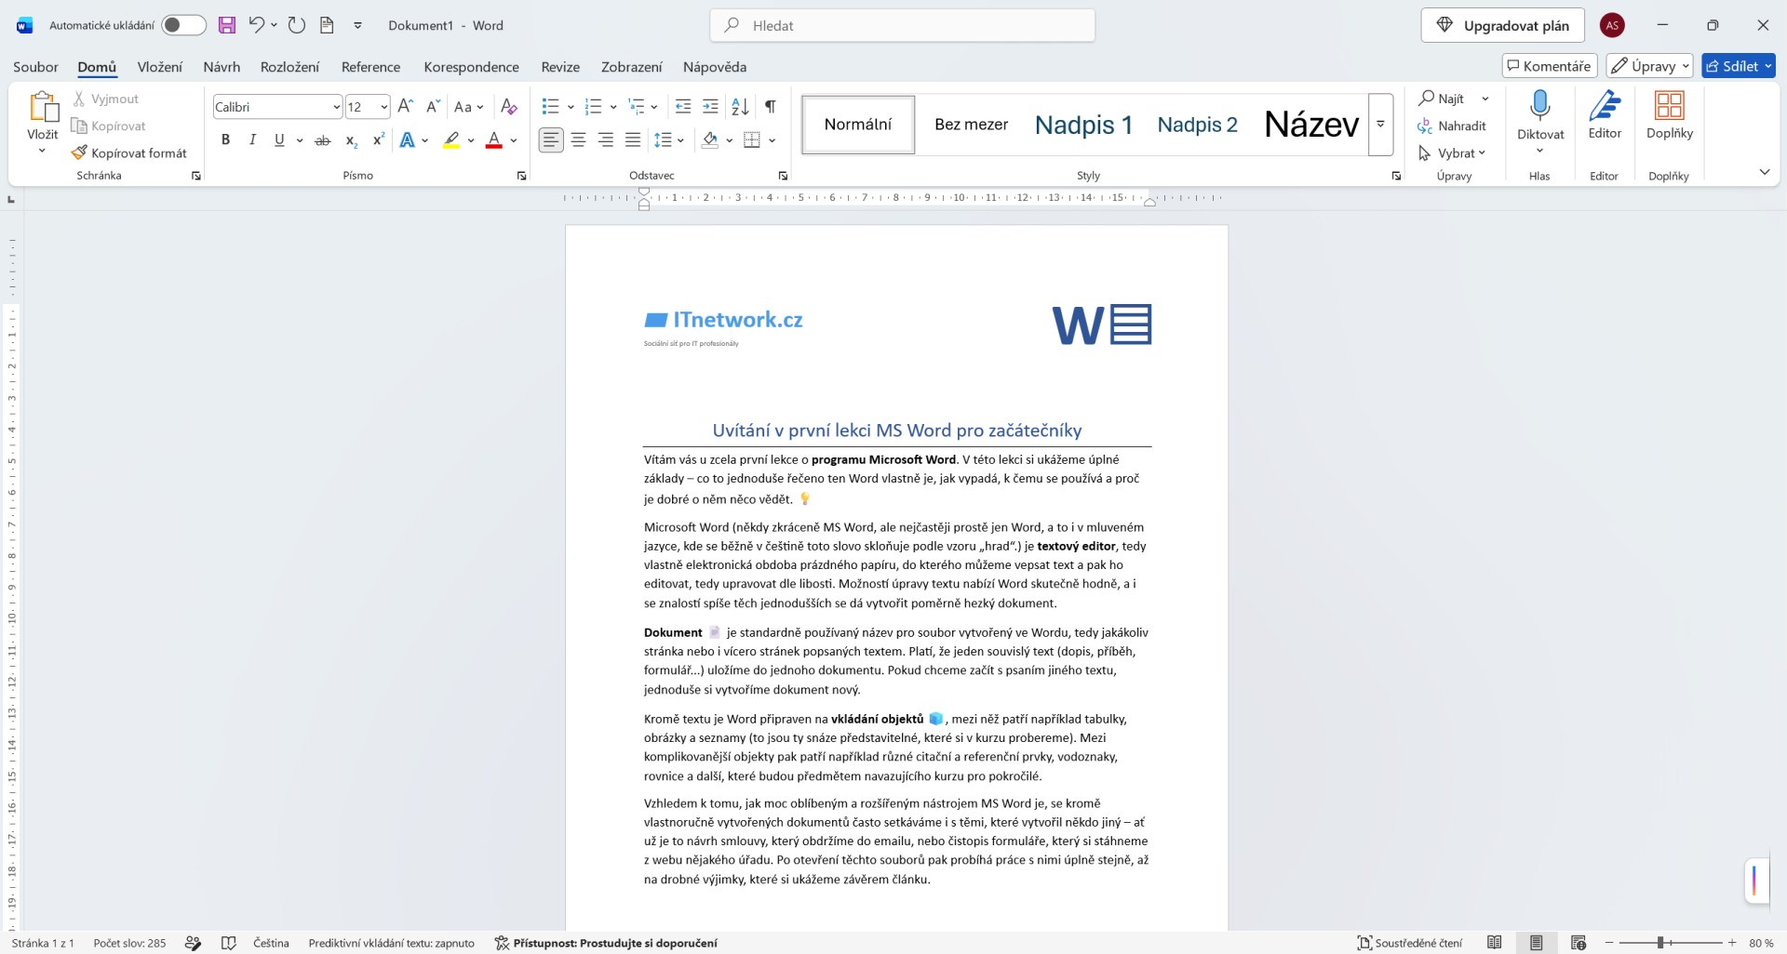
Task: Open the AS account profile avatar
Action: click(x=1612, y=25)
